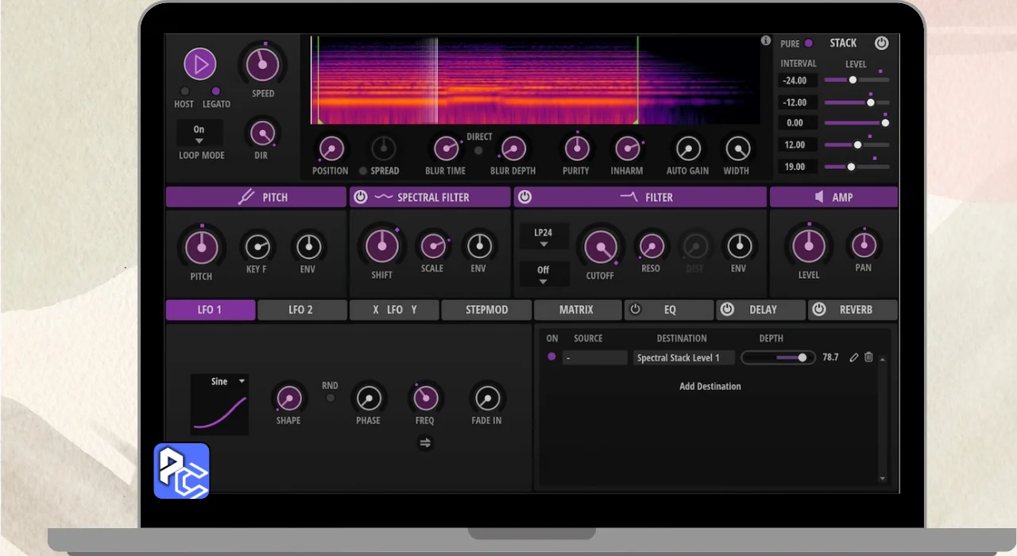Click the Add Destination button
The height and width of the screenshot is (556, 1017).
710,387
